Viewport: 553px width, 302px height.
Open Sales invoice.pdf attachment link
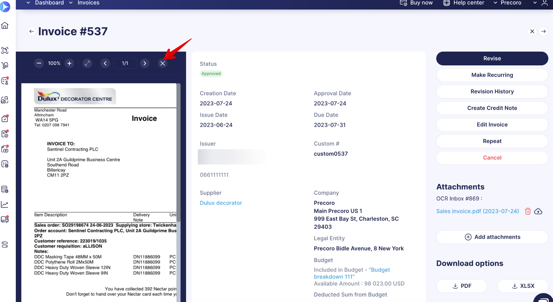point(478,211)
